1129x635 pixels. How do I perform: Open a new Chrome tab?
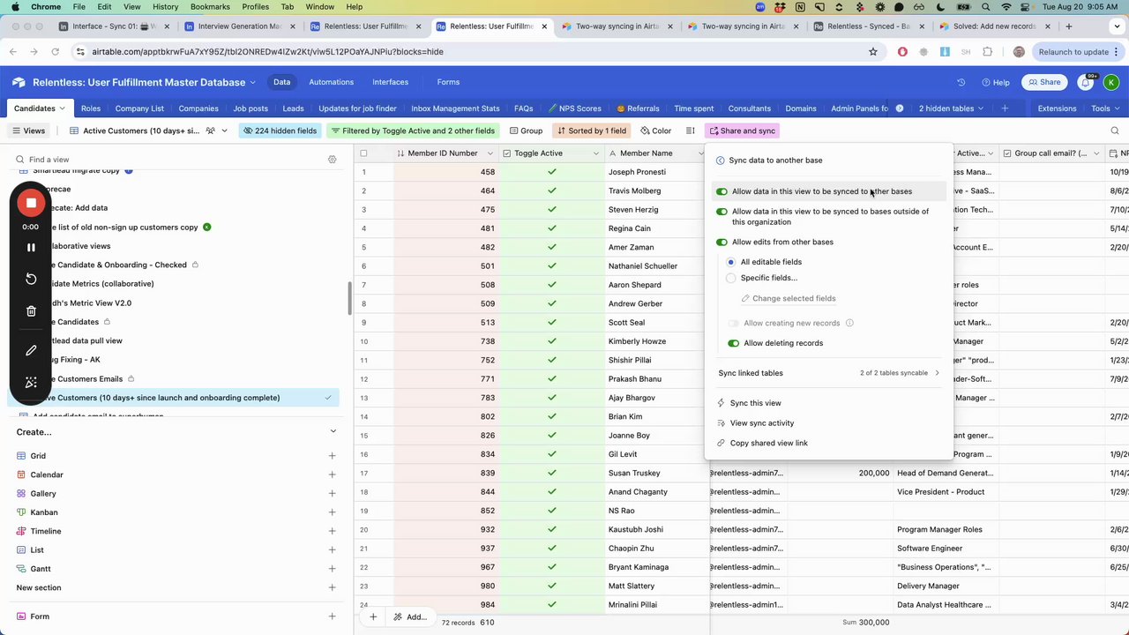pyautogui.click(x=1068, y=26)
